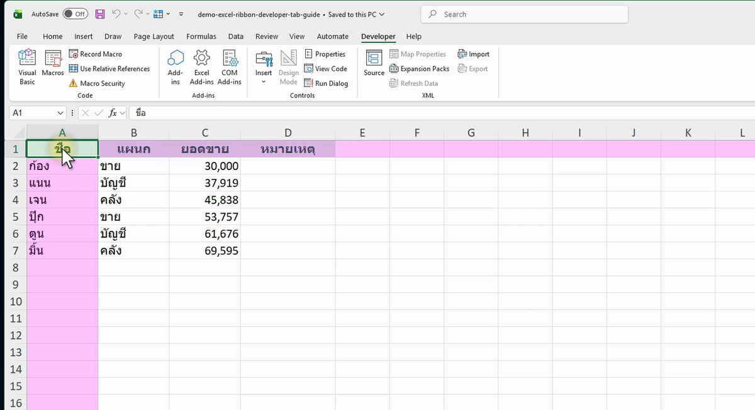
Task: Open the Add-ins button
Action: (x=176, y=67)
